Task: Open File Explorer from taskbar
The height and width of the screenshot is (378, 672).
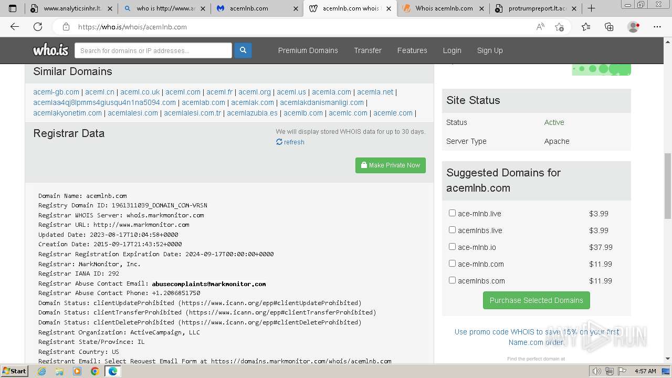Action: click(59, 371)
